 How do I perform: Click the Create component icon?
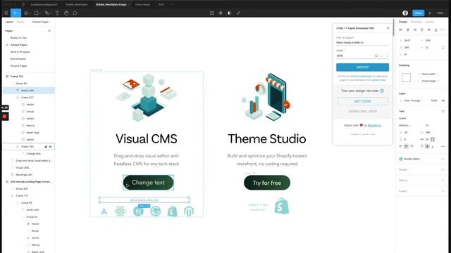click(x=221, y=13)
